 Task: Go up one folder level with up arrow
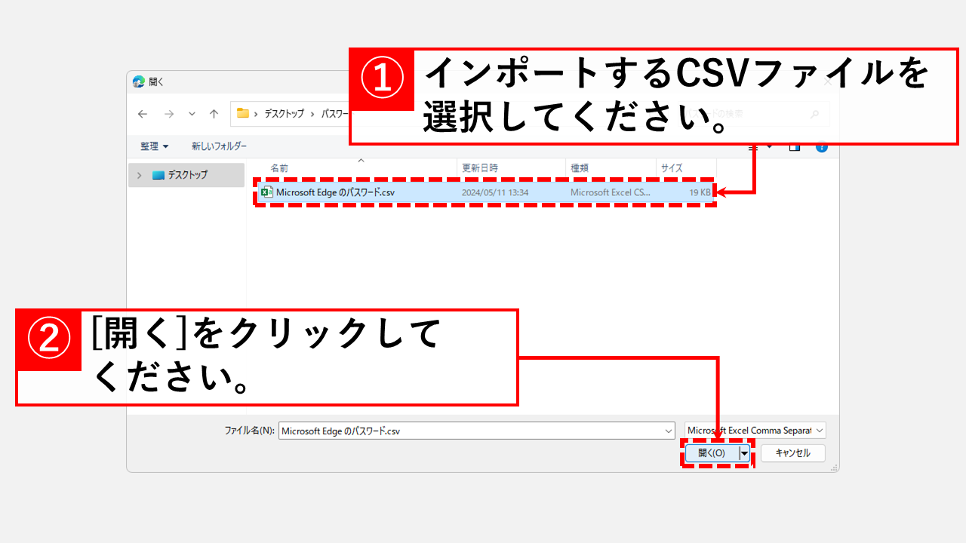[x=214, y=114]
